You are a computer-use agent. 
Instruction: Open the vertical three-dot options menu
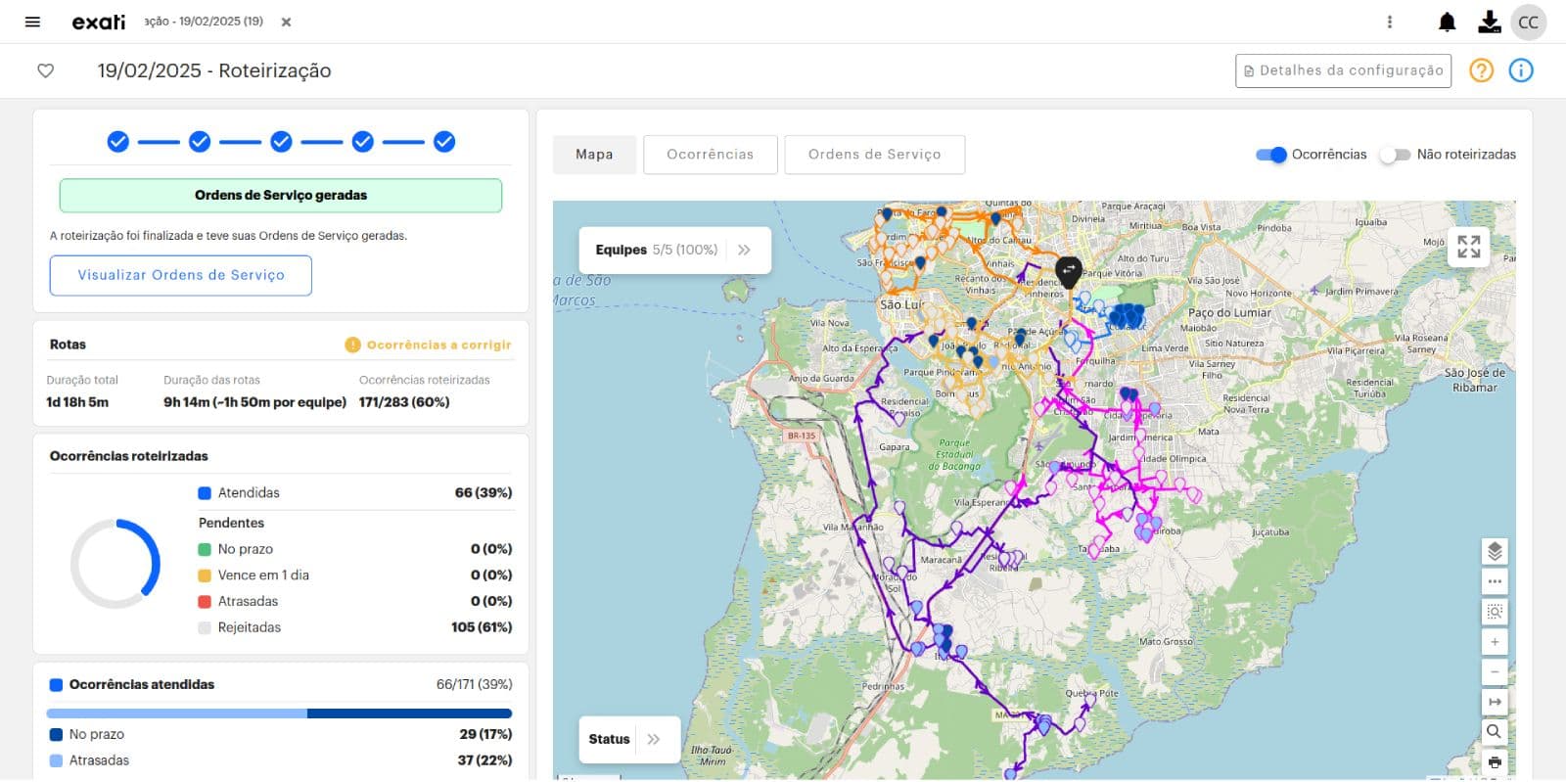click(1390, 22)
